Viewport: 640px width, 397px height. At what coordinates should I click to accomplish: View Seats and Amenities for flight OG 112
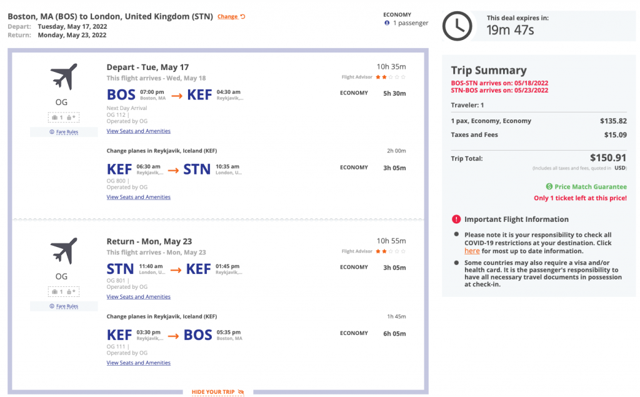point(138,131)
